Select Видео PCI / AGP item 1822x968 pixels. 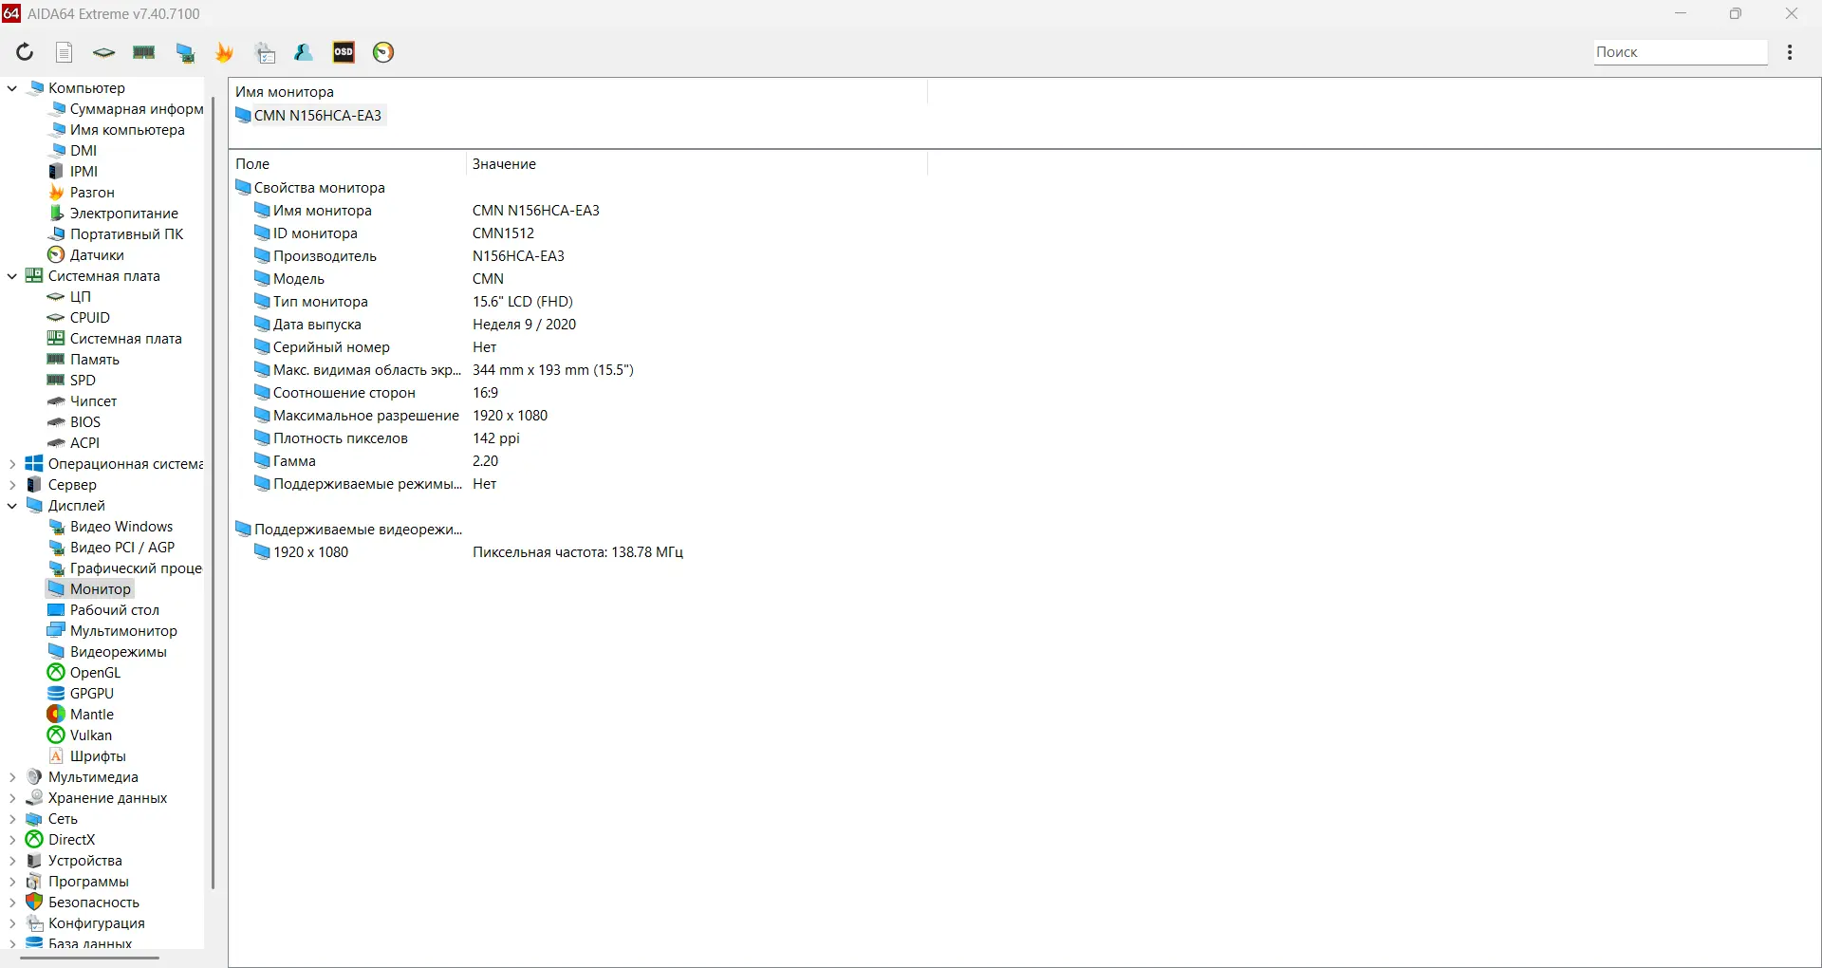click(112, 548)
